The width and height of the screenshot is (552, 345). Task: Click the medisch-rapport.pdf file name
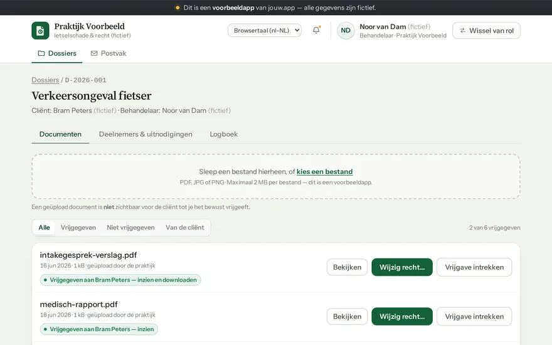click(78, 304)
